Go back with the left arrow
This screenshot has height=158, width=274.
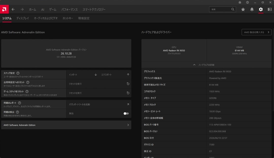point(13,9)
